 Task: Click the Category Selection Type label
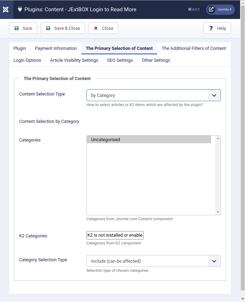click(x=43, y=260)
